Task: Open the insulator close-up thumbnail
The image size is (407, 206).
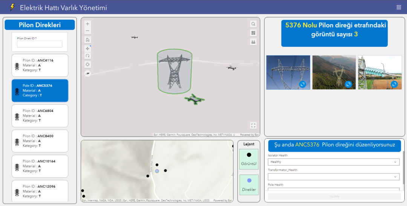Action: point(380,72)
